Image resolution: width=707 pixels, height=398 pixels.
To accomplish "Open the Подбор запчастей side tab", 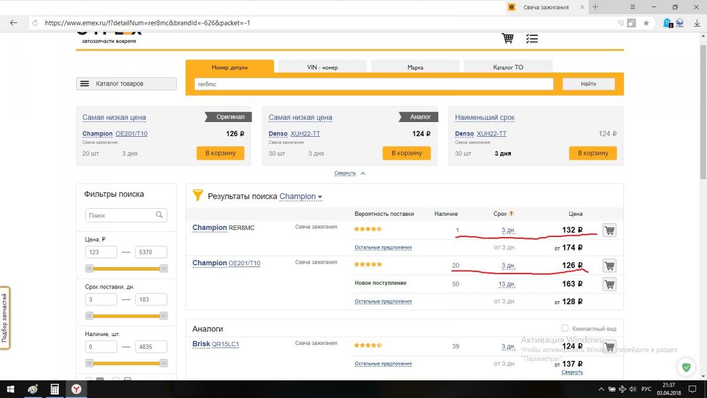I will pyautogui.click(x=5, y=318).
